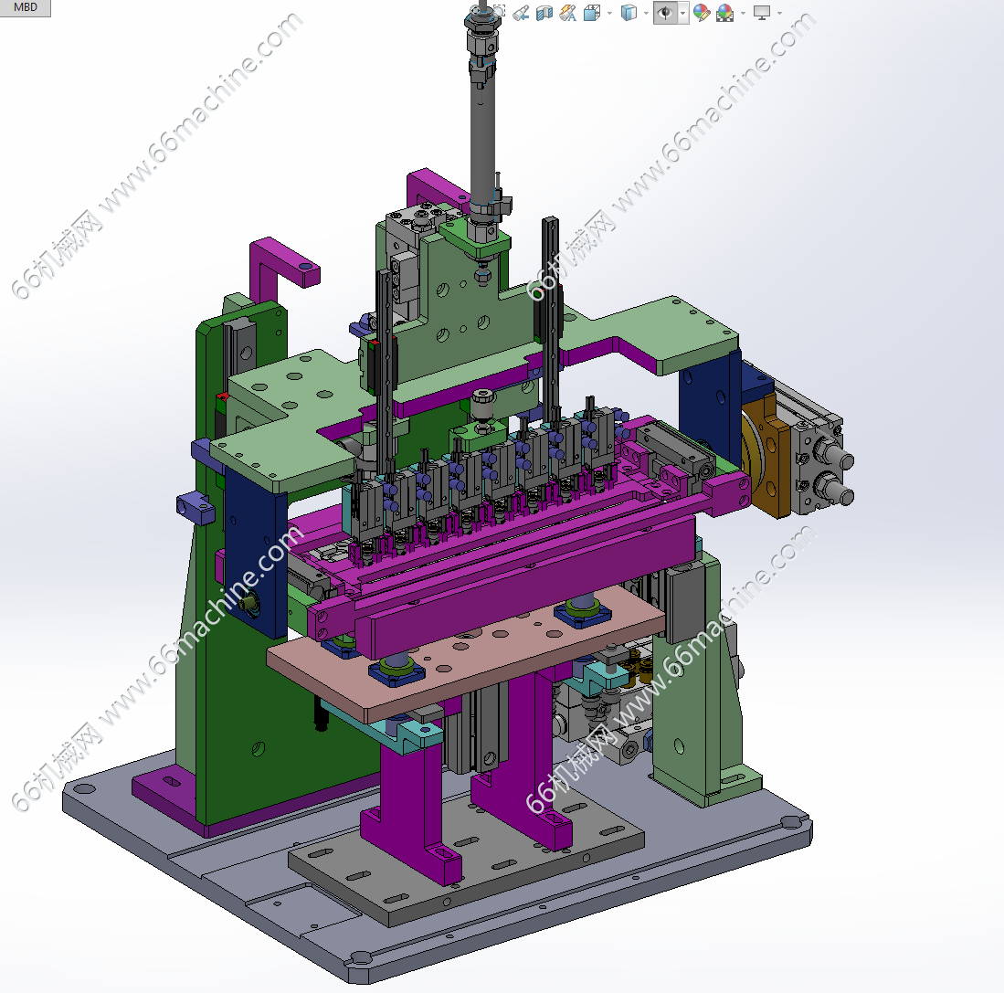Image resolution: width=1004 pixels, height=993 pixels.
Task: Open the Hide/Show Items dropdown arrow
Action: [682, 14]
